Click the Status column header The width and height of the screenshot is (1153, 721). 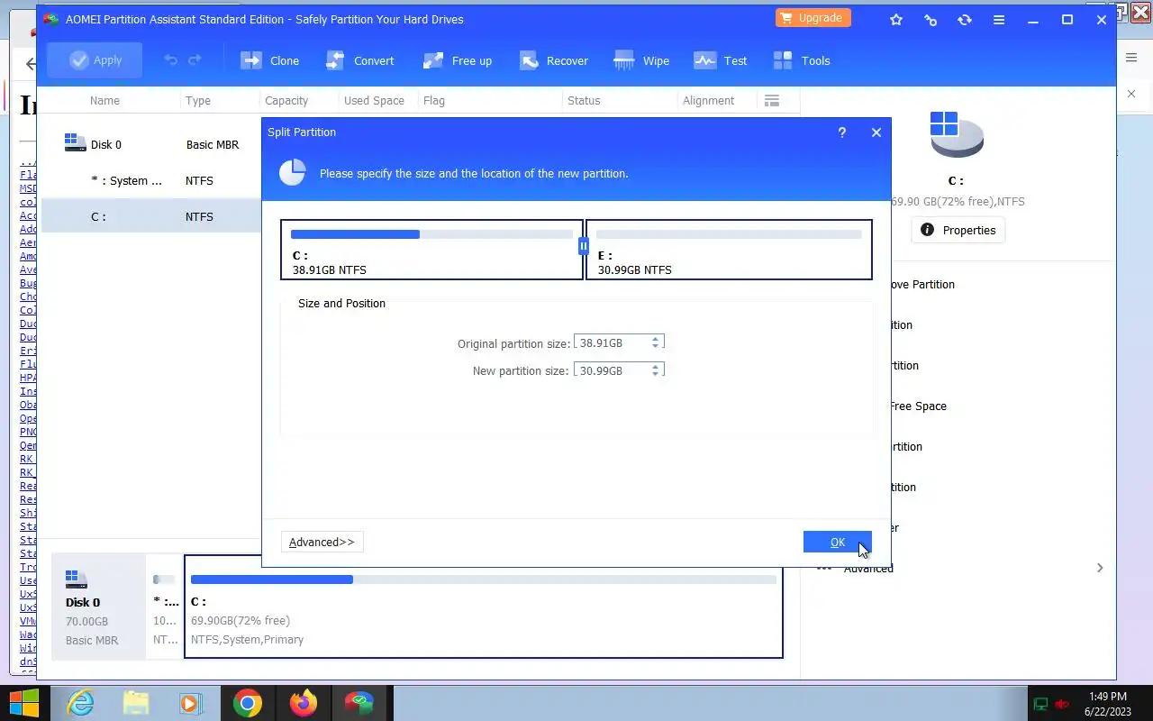coord(584,100)
